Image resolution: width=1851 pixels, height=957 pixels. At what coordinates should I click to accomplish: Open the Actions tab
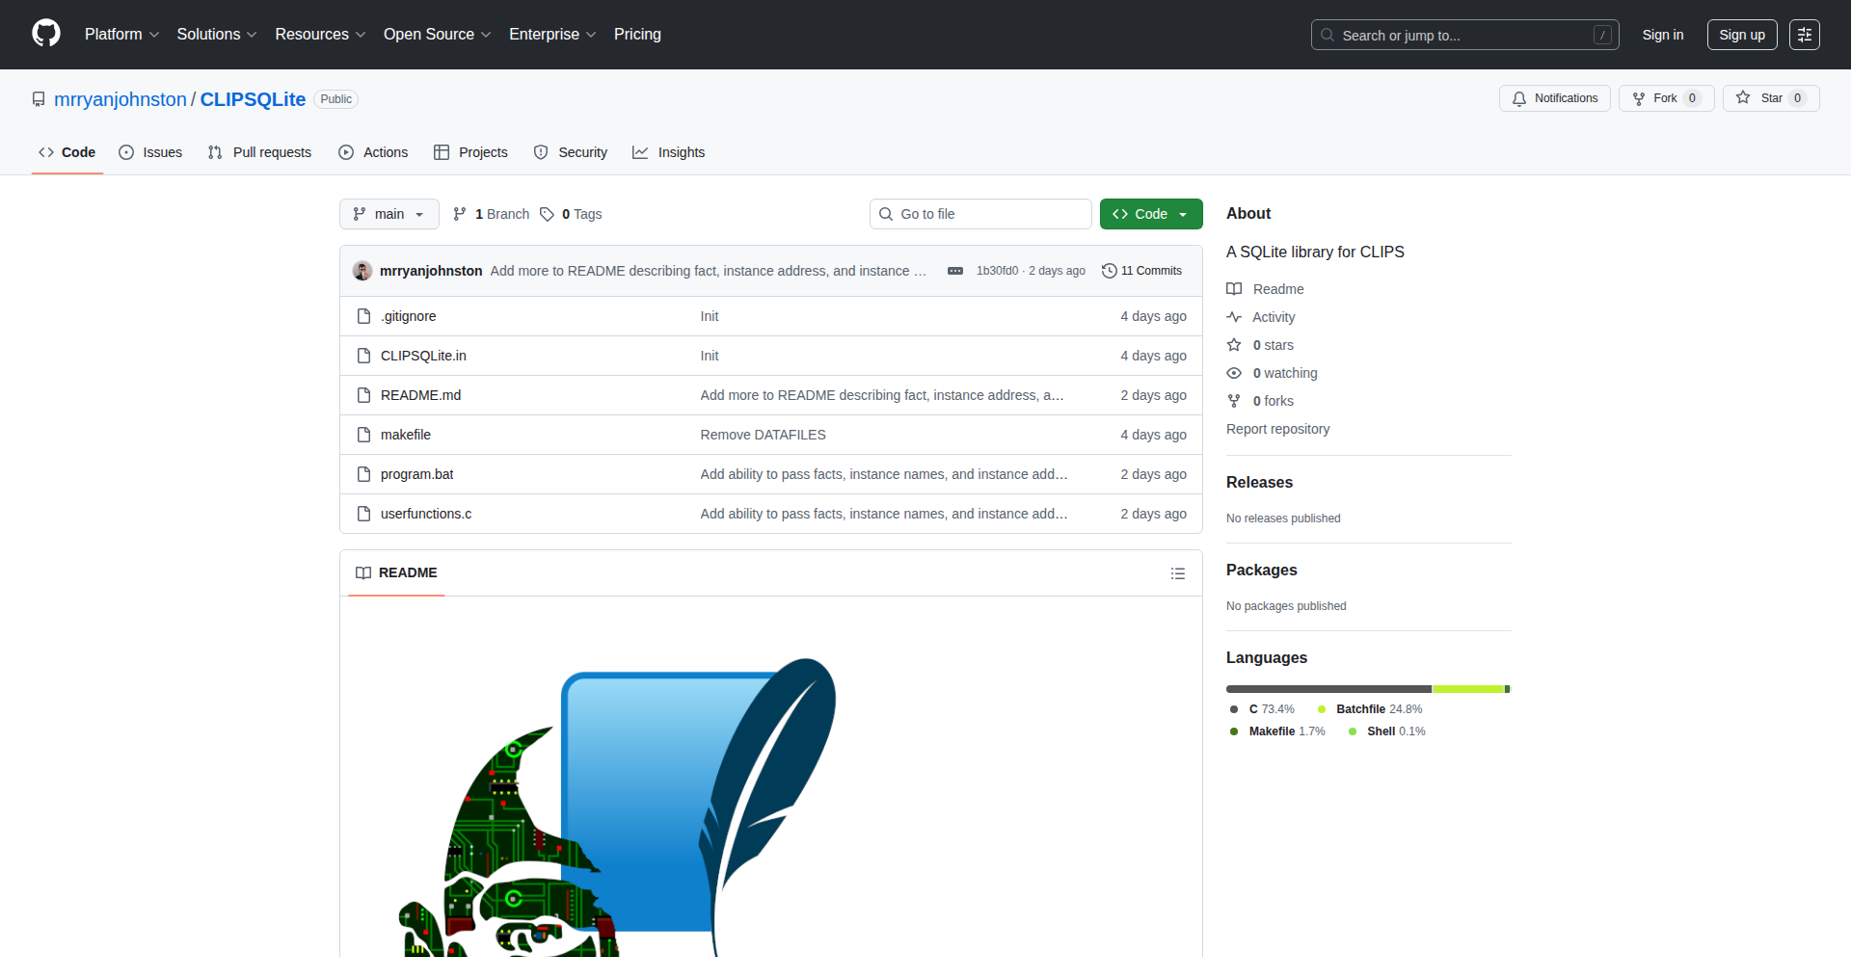(x=373, y=152)
